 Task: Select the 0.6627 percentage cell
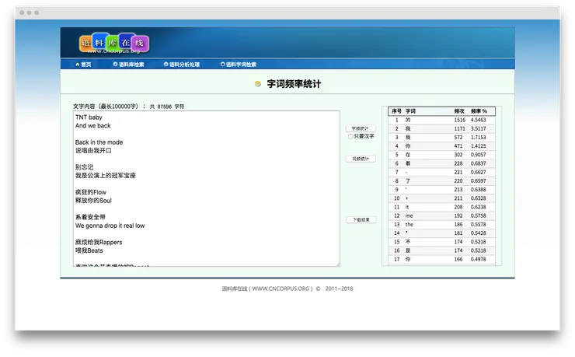pos(478,172)
